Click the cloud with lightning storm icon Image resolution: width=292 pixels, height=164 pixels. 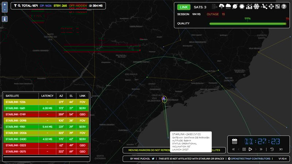[x=222, y=7]
